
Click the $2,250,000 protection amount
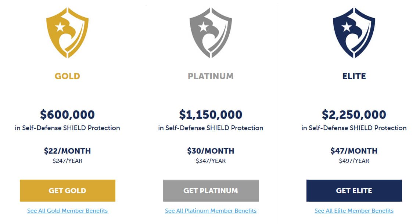(x=354, y=115)
